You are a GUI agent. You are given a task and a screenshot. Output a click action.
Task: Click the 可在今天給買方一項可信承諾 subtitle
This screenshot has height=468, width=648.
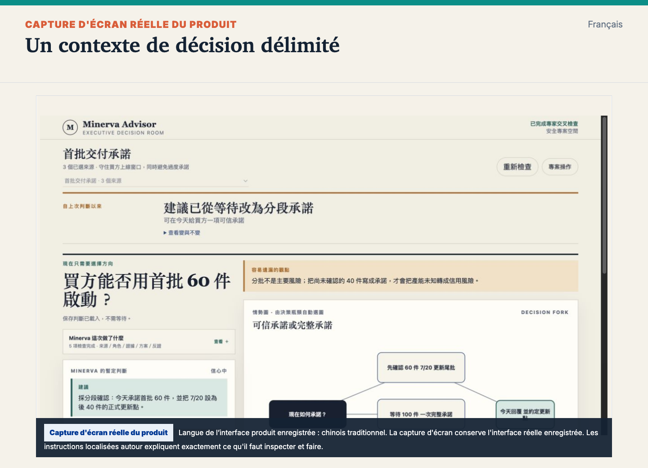tap(204, 220)
